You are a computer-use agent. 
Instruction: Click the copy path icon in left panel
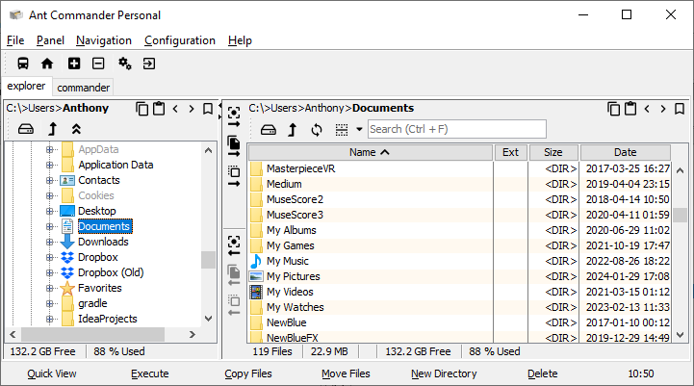(x=142, y=109)
